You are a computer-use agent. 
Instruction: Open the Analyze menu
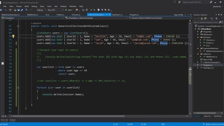tap(63, 6)
